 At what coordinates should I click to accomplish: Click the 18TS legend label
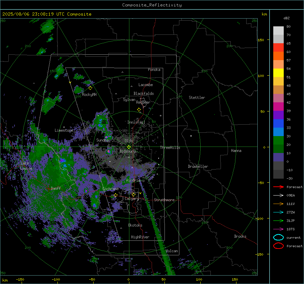click(x=290, y=229)
